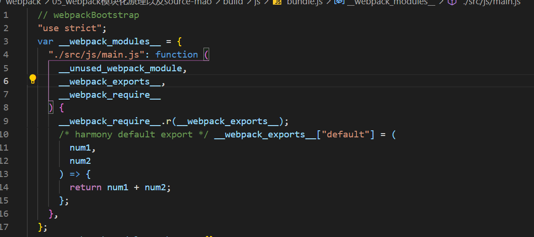Select line number 5 in gutter
This screenshot has height=237, width=534.
6,68
